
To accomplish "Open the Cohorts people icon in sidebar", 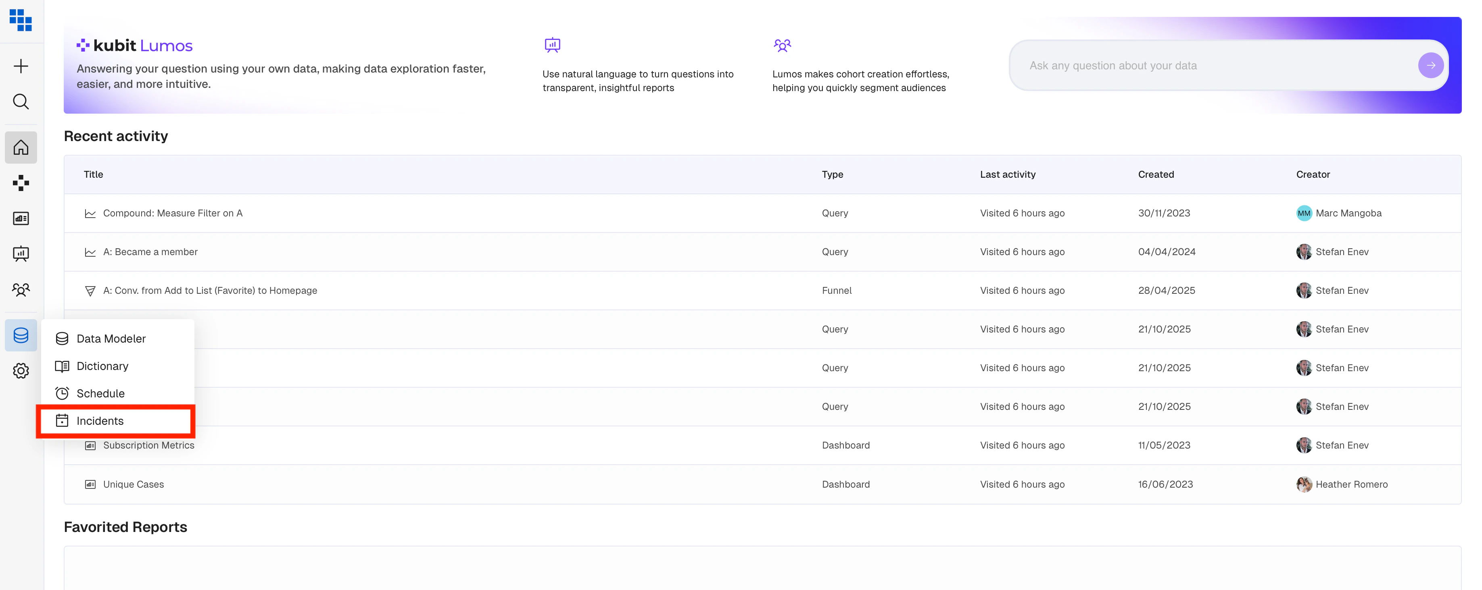I will pyautogui.click(x=21, y=289).
